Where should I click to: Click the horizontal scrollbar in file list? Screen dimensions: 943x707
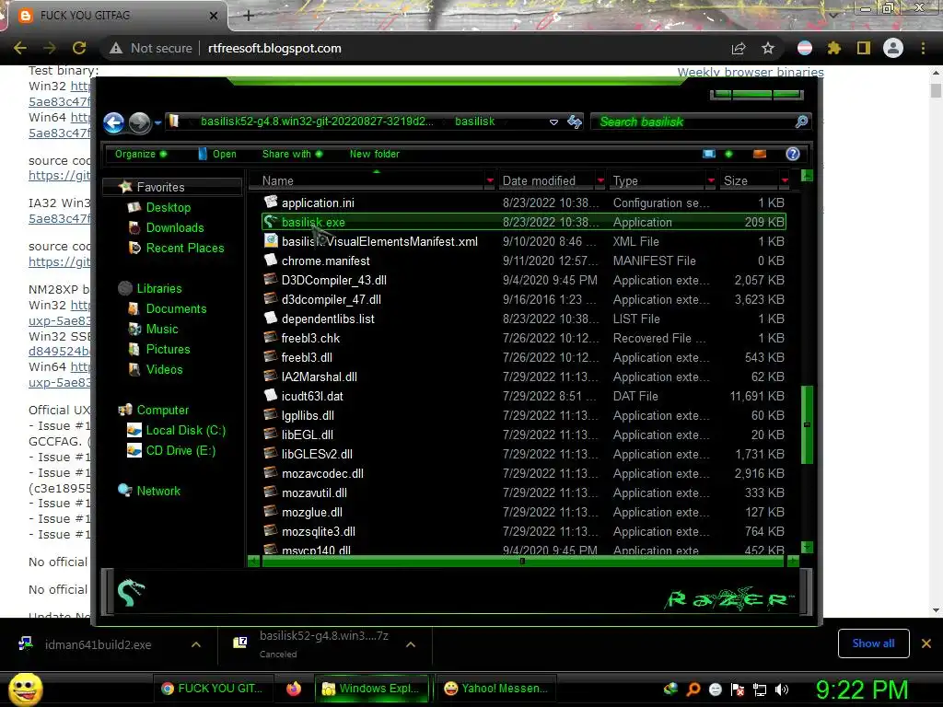click(523, 561)
